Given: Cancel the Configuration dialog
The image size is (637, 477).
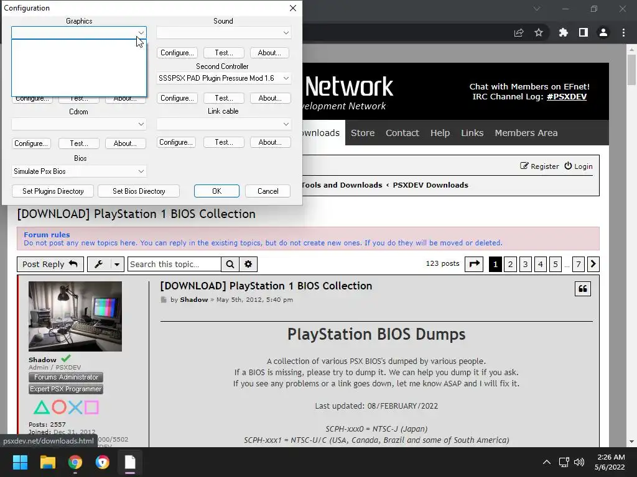Looking at the screenshot, I should coord(267,191).
